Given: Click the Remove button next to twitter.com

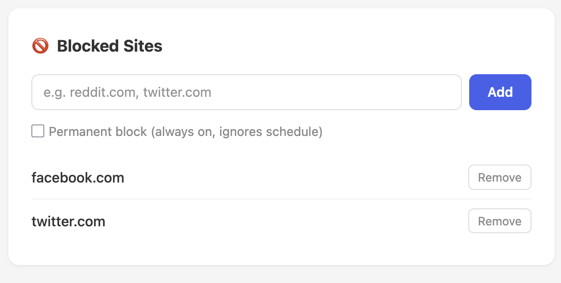Looking at the screenshot, I should click(500, 221).
